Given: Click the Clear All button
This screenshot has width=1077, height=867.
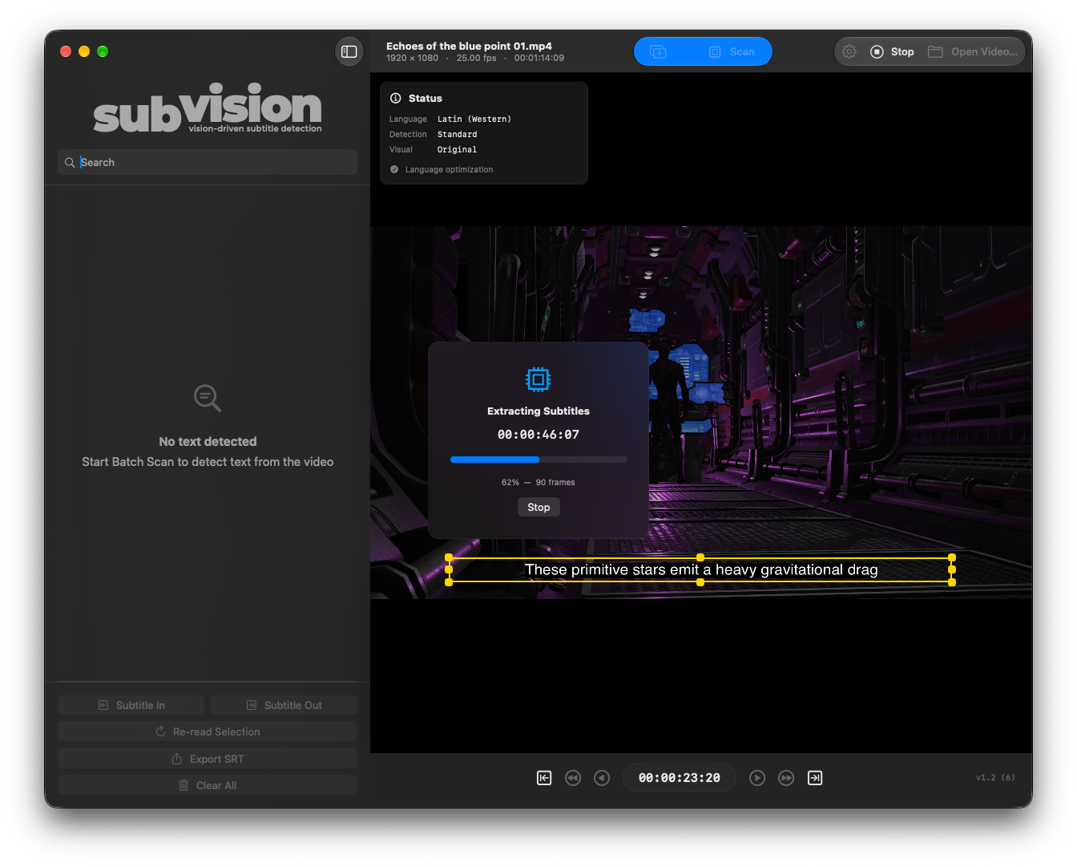Looking at the screenshot, I should (x=208, y=785).
